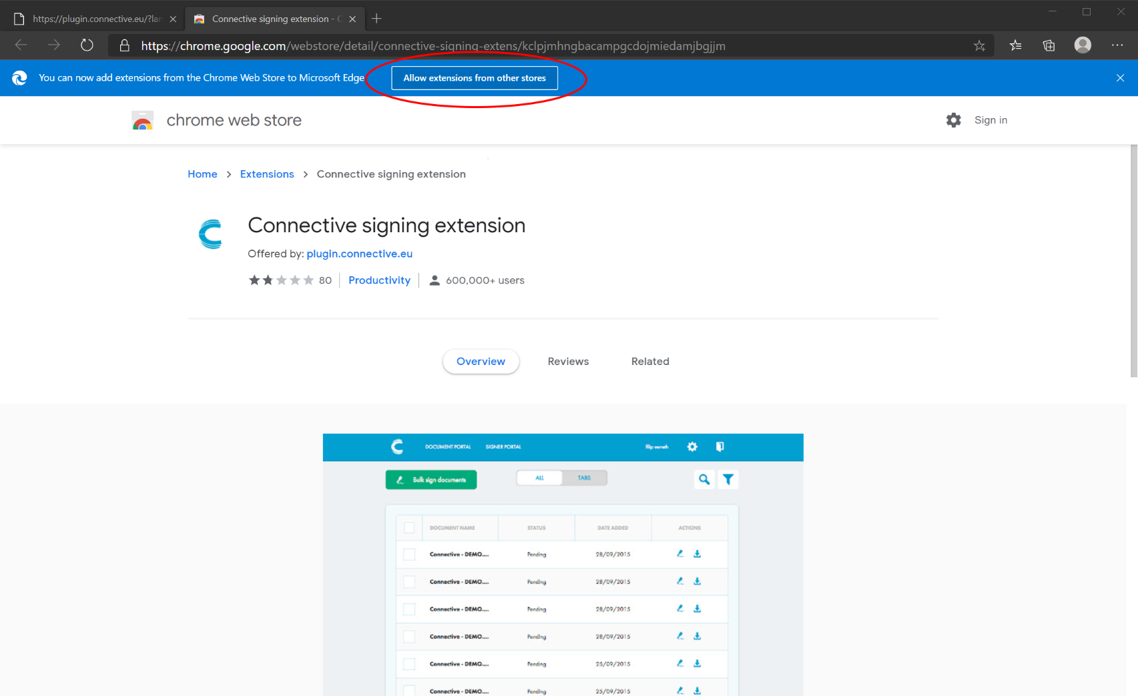Select the Overview tab
This screenshot has height=696, width=1138.
tap(481, 361)
